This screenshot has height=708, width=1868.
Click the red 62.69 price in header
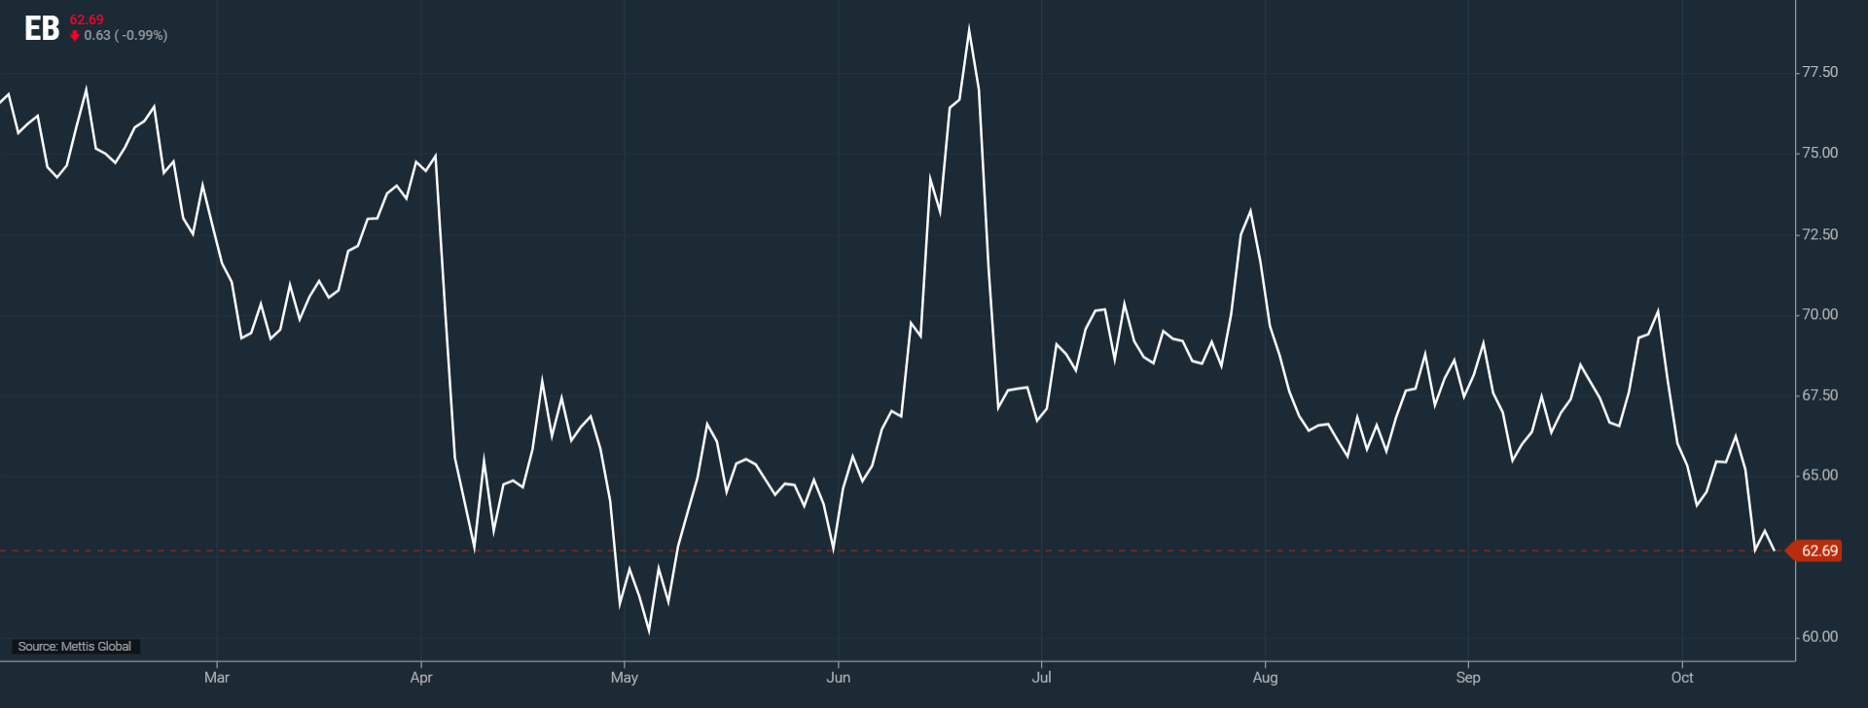coord(87,19)
